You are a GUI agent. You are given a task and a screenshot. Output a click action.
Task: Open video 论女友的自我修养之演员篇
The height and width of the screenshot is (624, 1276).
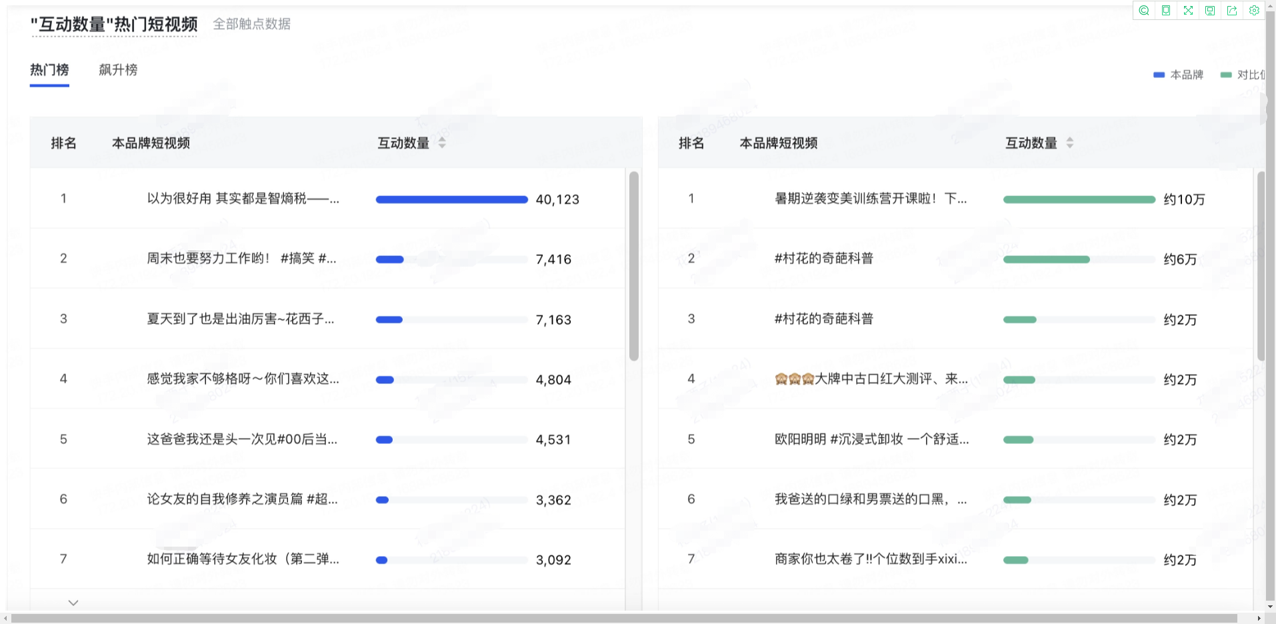(242, 499)
